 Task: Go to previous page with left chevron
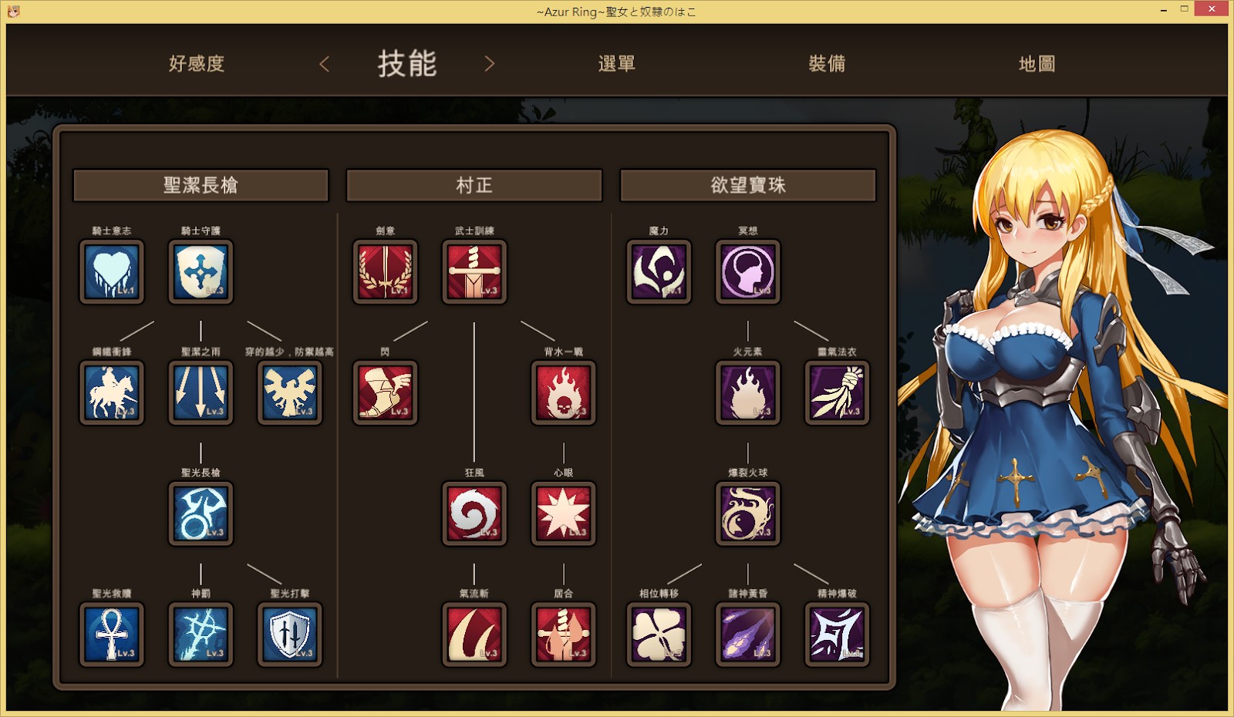tap(325, 64)
